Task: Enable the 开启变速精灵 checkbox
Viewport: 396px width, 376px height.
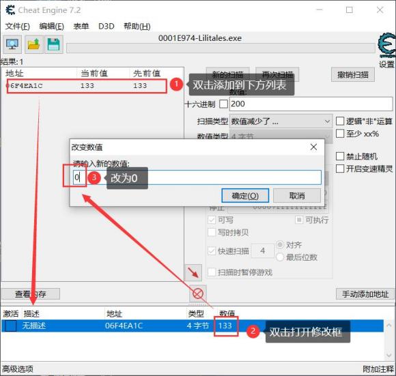Action: coord(340,169)
